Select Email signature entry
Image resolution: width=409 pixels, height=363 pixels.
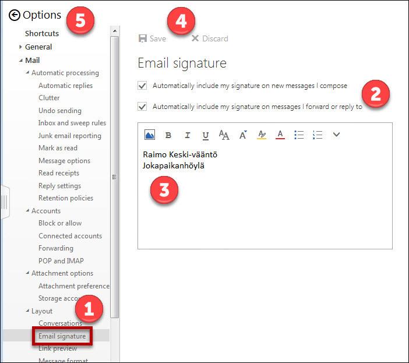tap(62, 336)
